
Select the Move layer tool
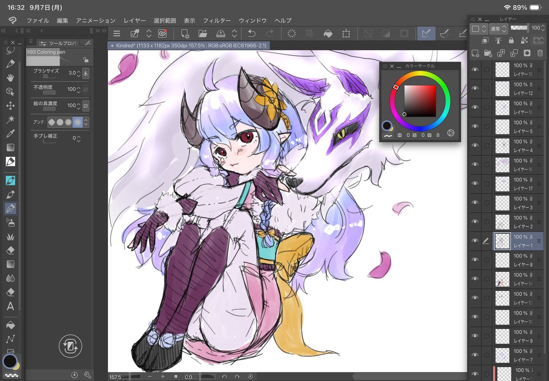pyautogui.click(x=10, y=106)
